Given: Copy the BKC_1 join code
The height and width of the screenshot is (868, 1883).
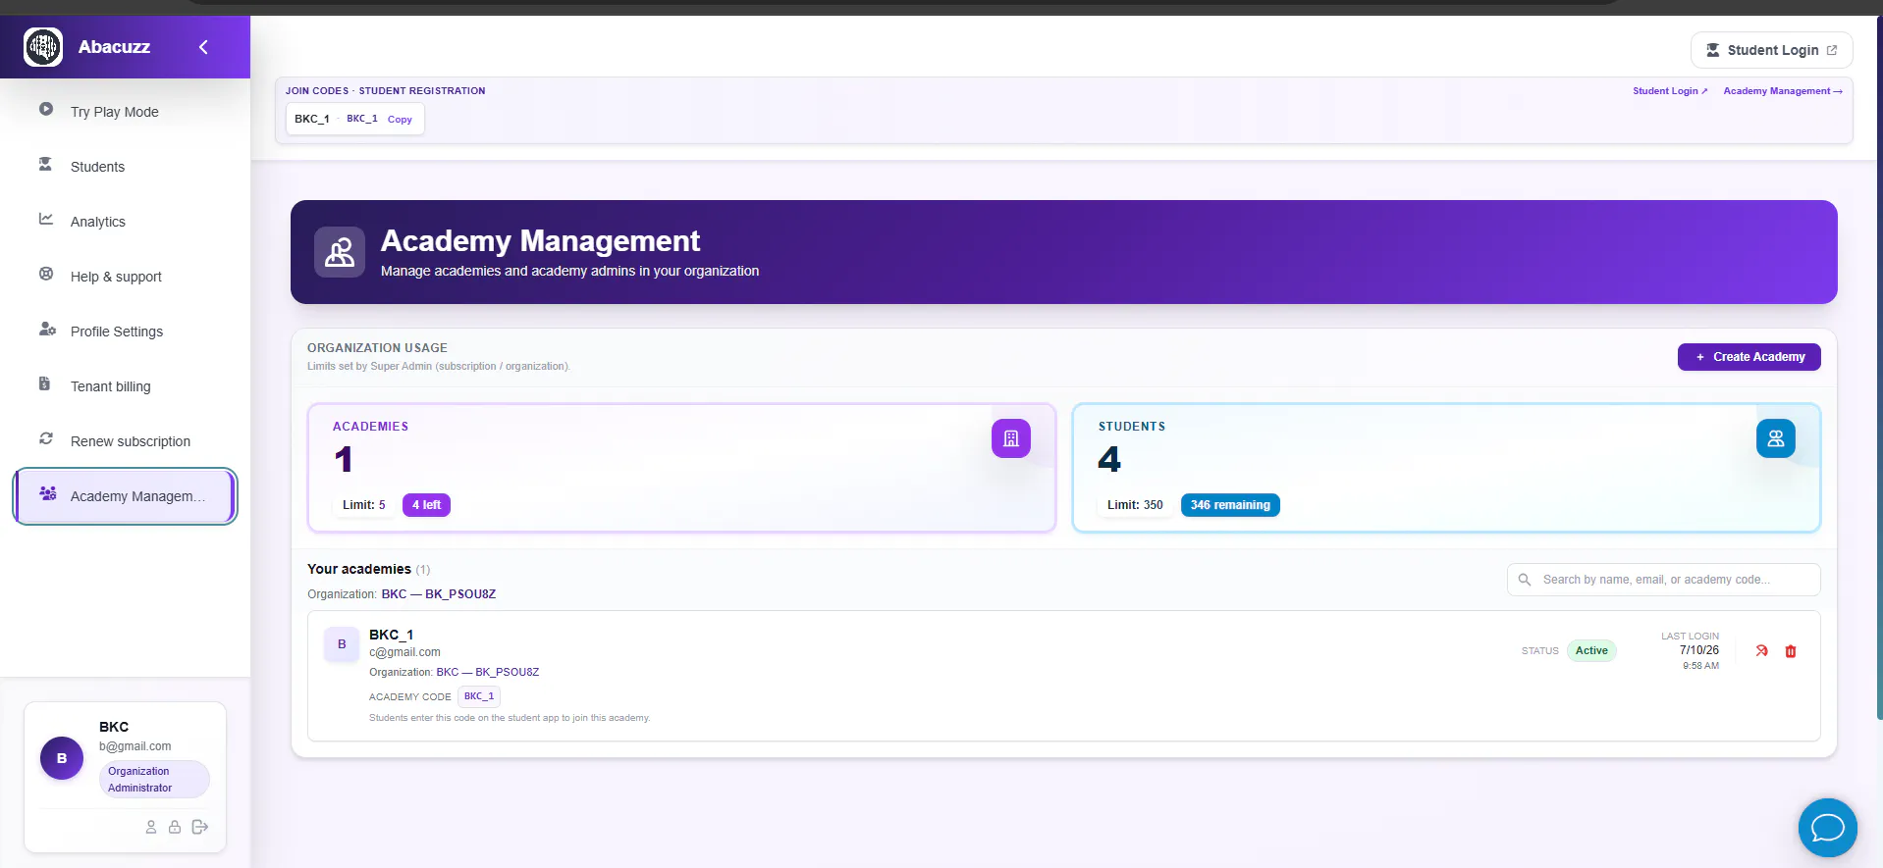Looking at the screenshot, I should [x=400, y=120].
